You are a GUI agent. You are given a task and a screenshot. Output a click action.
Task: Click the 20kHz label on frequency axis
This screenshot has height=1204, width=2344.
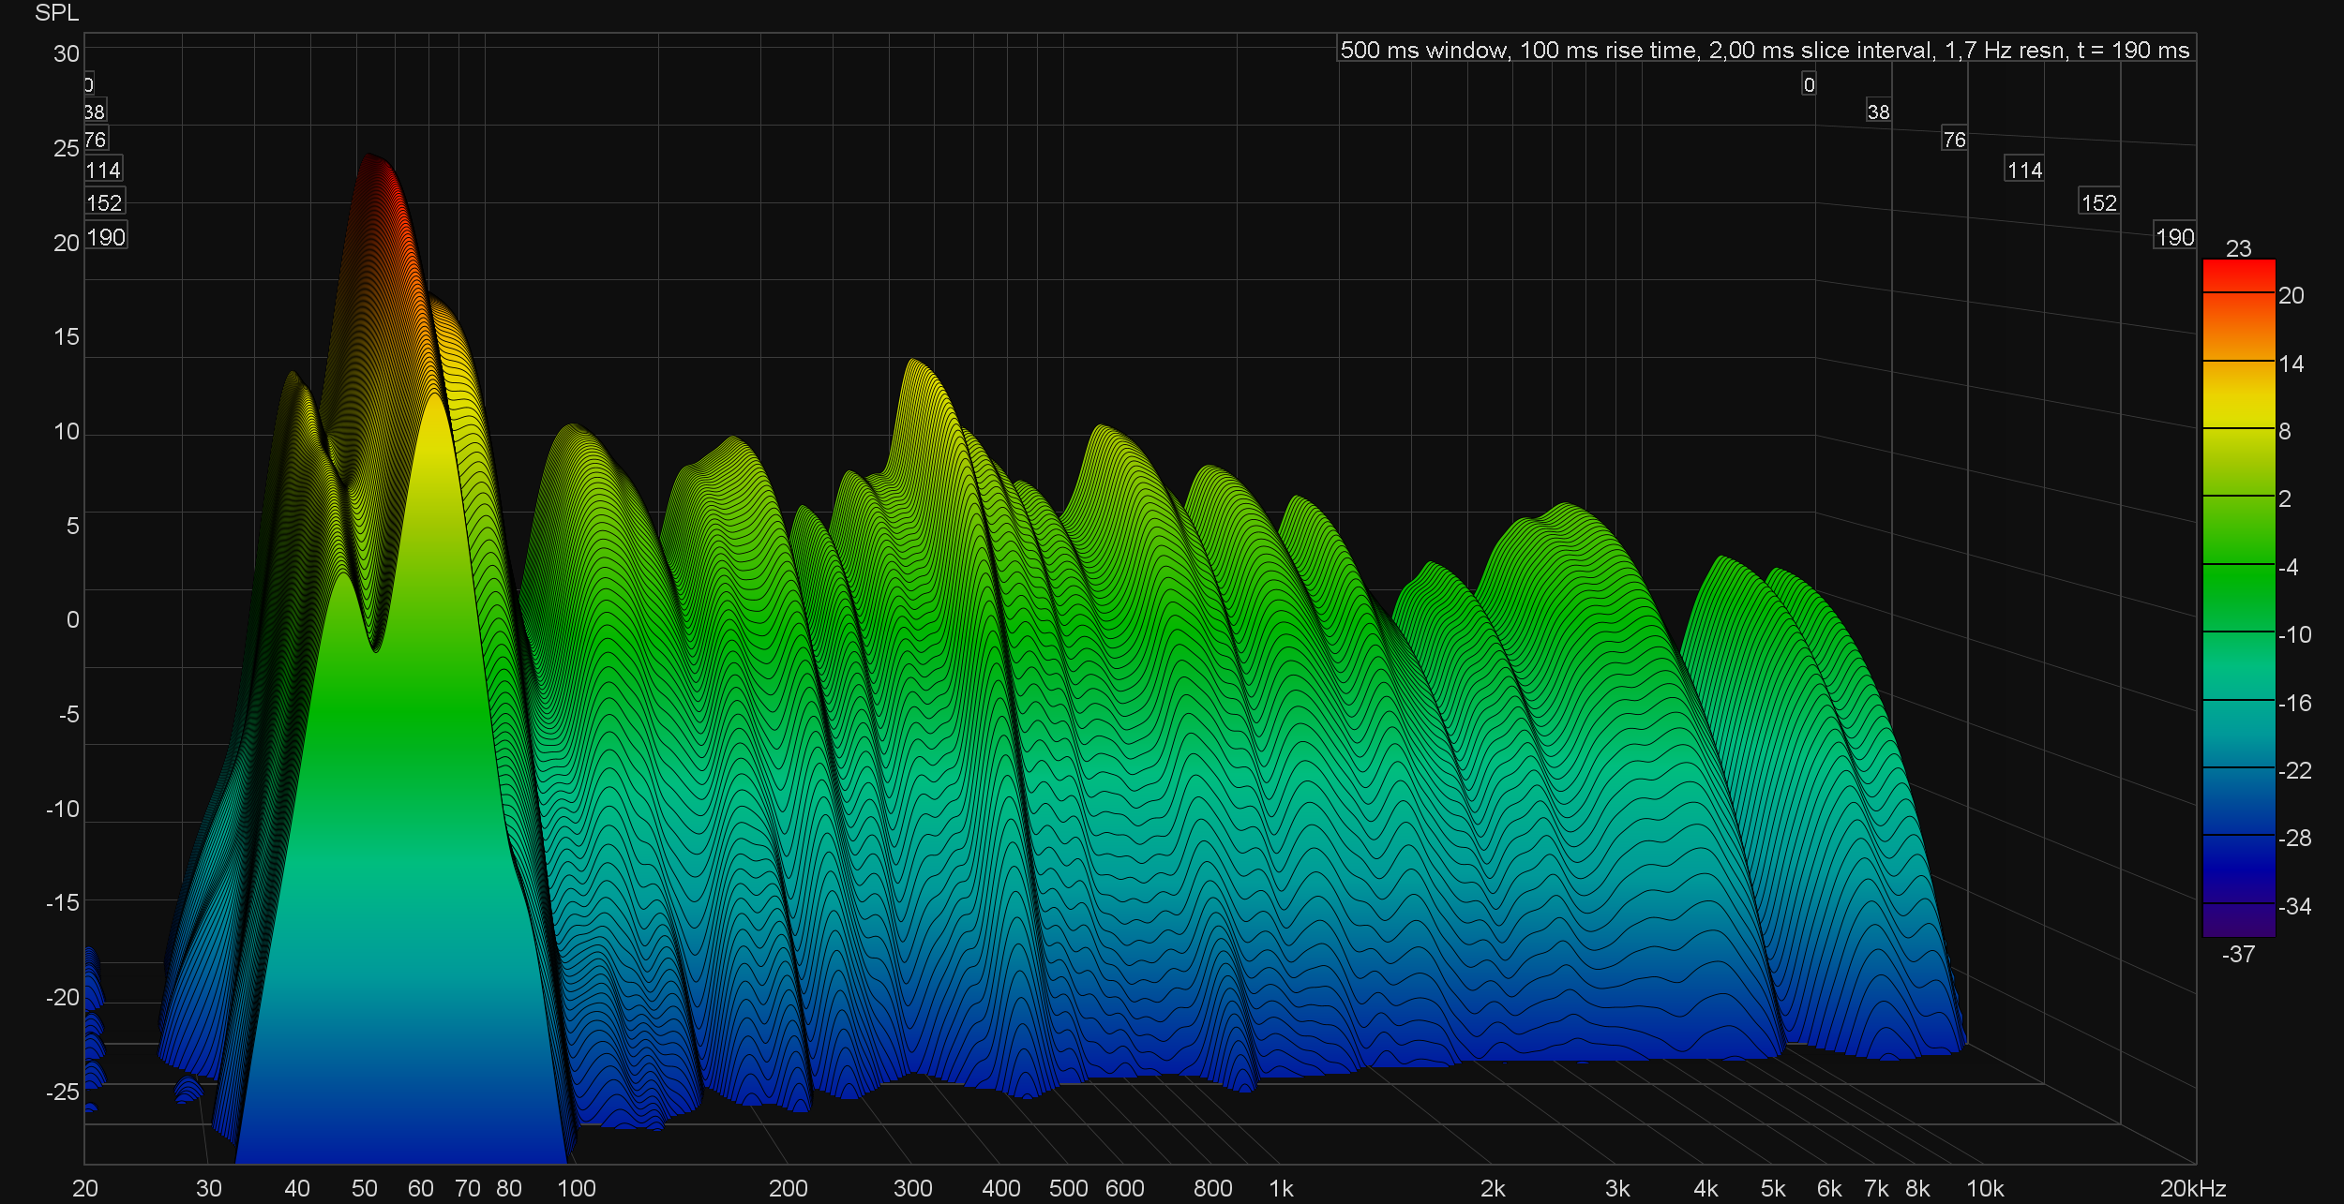(x=2193, y=1188)
